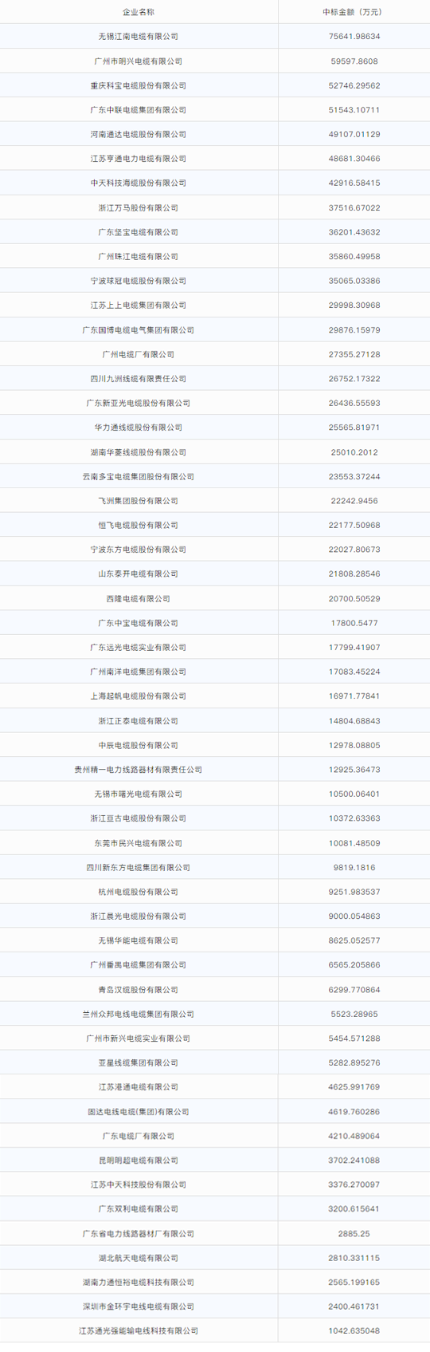Select 江苏上上电缆集团有限公司

pyautogui.click(x=139, y=305)
